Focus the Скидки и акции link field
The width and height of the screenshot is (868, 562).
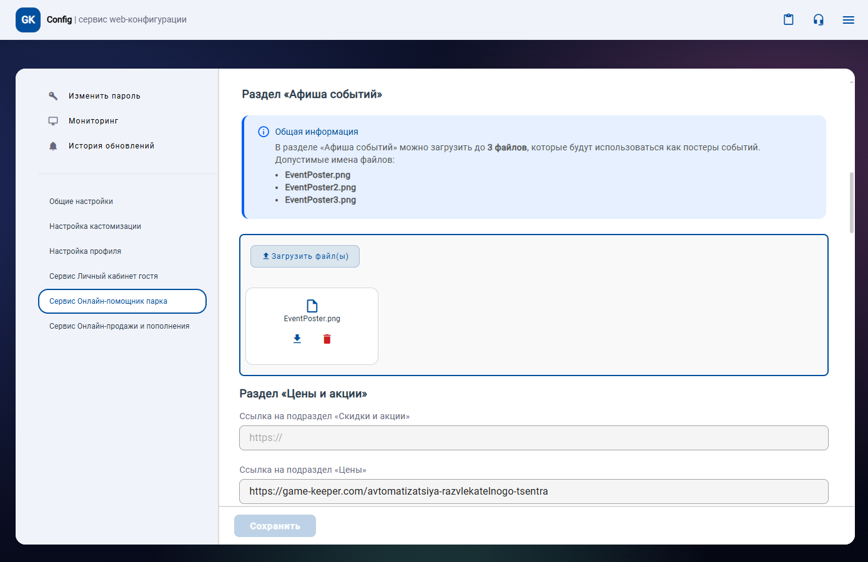click(x=533, y=438)
